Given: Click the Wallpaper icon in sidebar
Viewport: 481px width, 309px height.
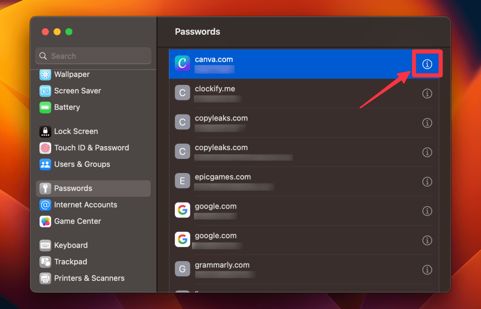Looking at the screenshot, I should point(45,75).
